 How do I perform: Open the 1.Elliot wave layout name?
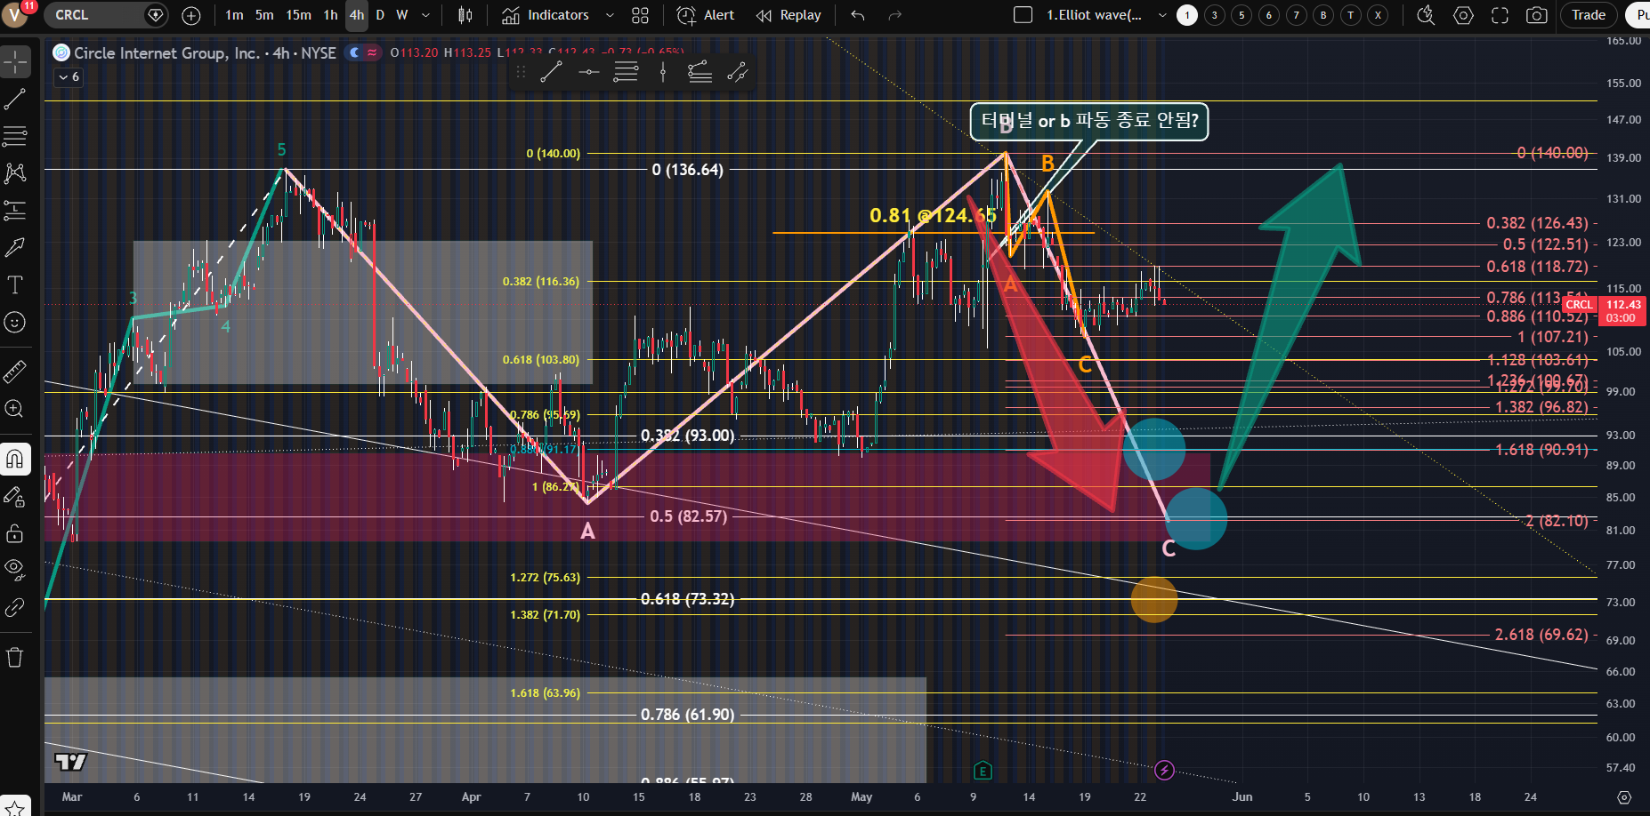(1094, 15)
